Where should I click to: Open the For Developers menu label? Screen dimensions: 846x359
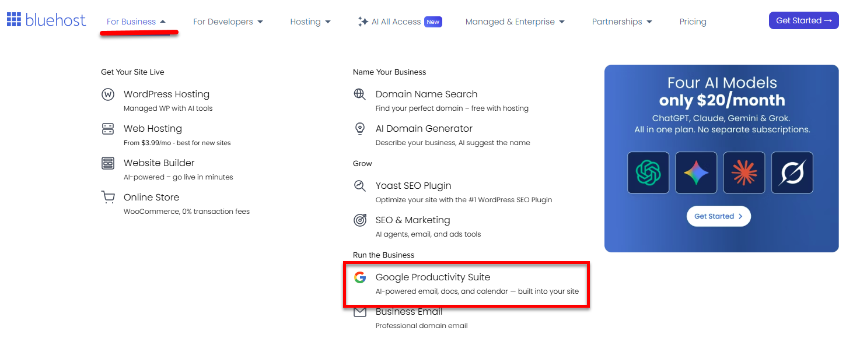pyautogui.click(x=223, y=22)
